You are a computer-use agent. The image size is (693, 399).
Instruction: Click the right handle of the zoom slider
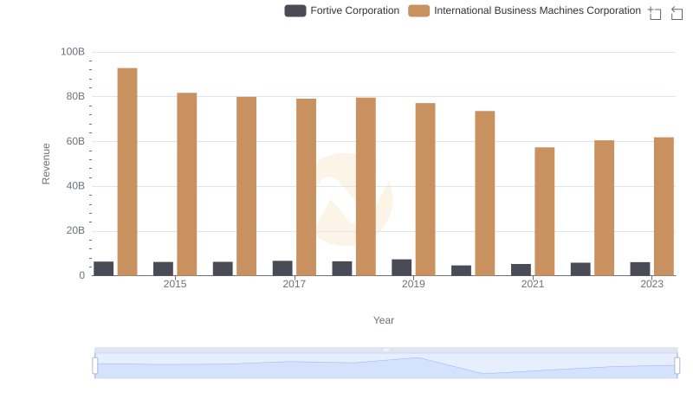coord(677,366)
